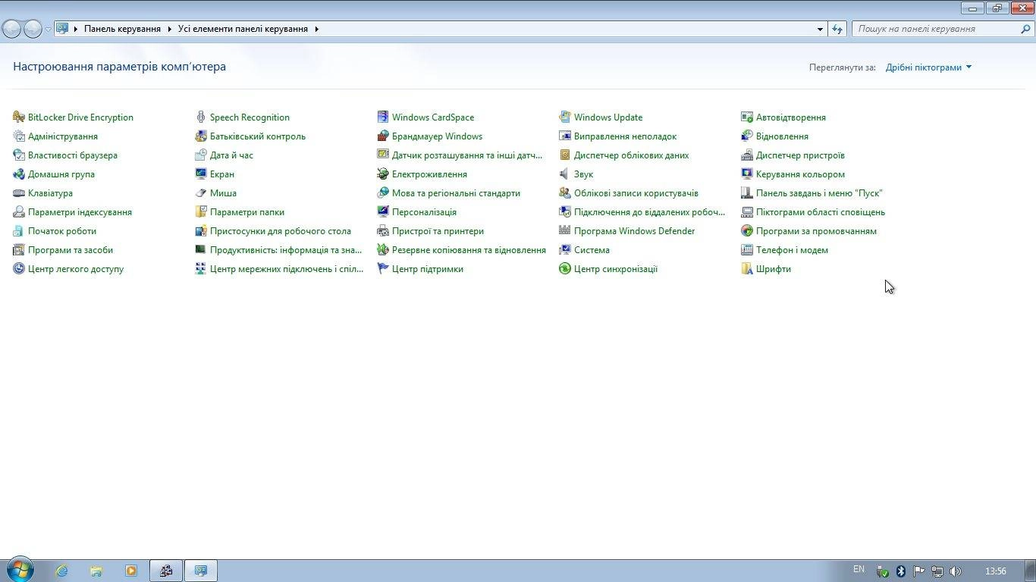Click the Bluetooth tray icon

pyautogui.click(x=901, y=571)
